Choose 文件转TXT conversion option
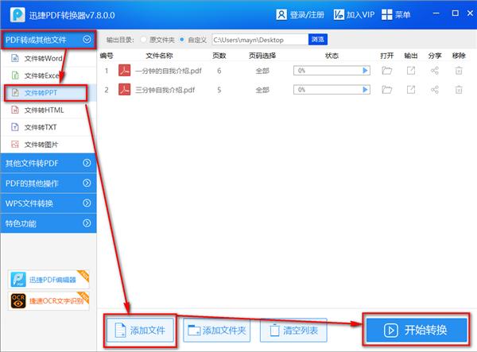This screenshot has height=352, width=477. (x=49, y=127)
